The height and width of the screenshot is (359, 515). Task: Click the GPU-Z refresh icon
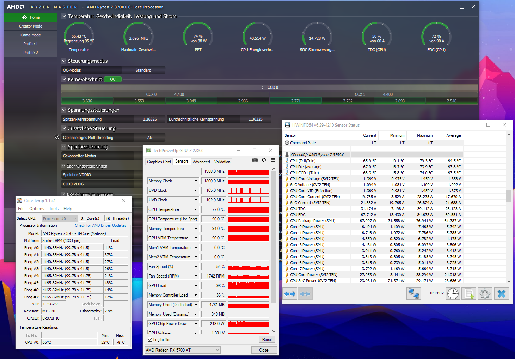click(x=264, y=160)
